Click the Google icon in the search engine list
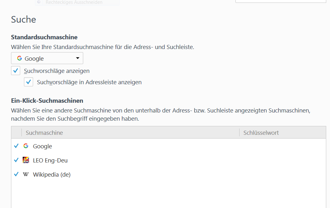 [26, 146]
